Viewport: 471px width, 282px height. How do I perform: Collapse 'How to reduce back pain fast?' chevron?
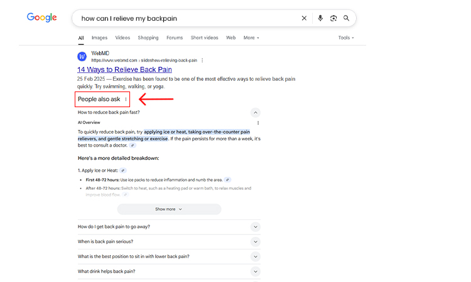[256, 113]
